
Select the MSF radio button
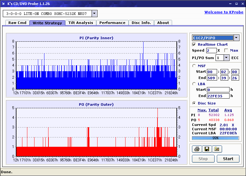coord(194,66)
